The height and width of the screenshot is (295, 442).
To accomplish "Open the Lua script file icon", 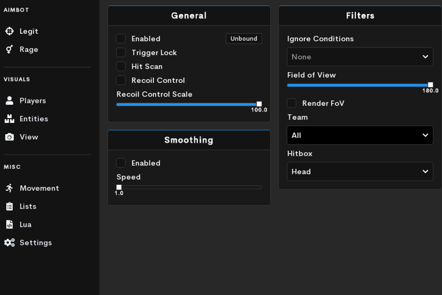I will 9,225.
